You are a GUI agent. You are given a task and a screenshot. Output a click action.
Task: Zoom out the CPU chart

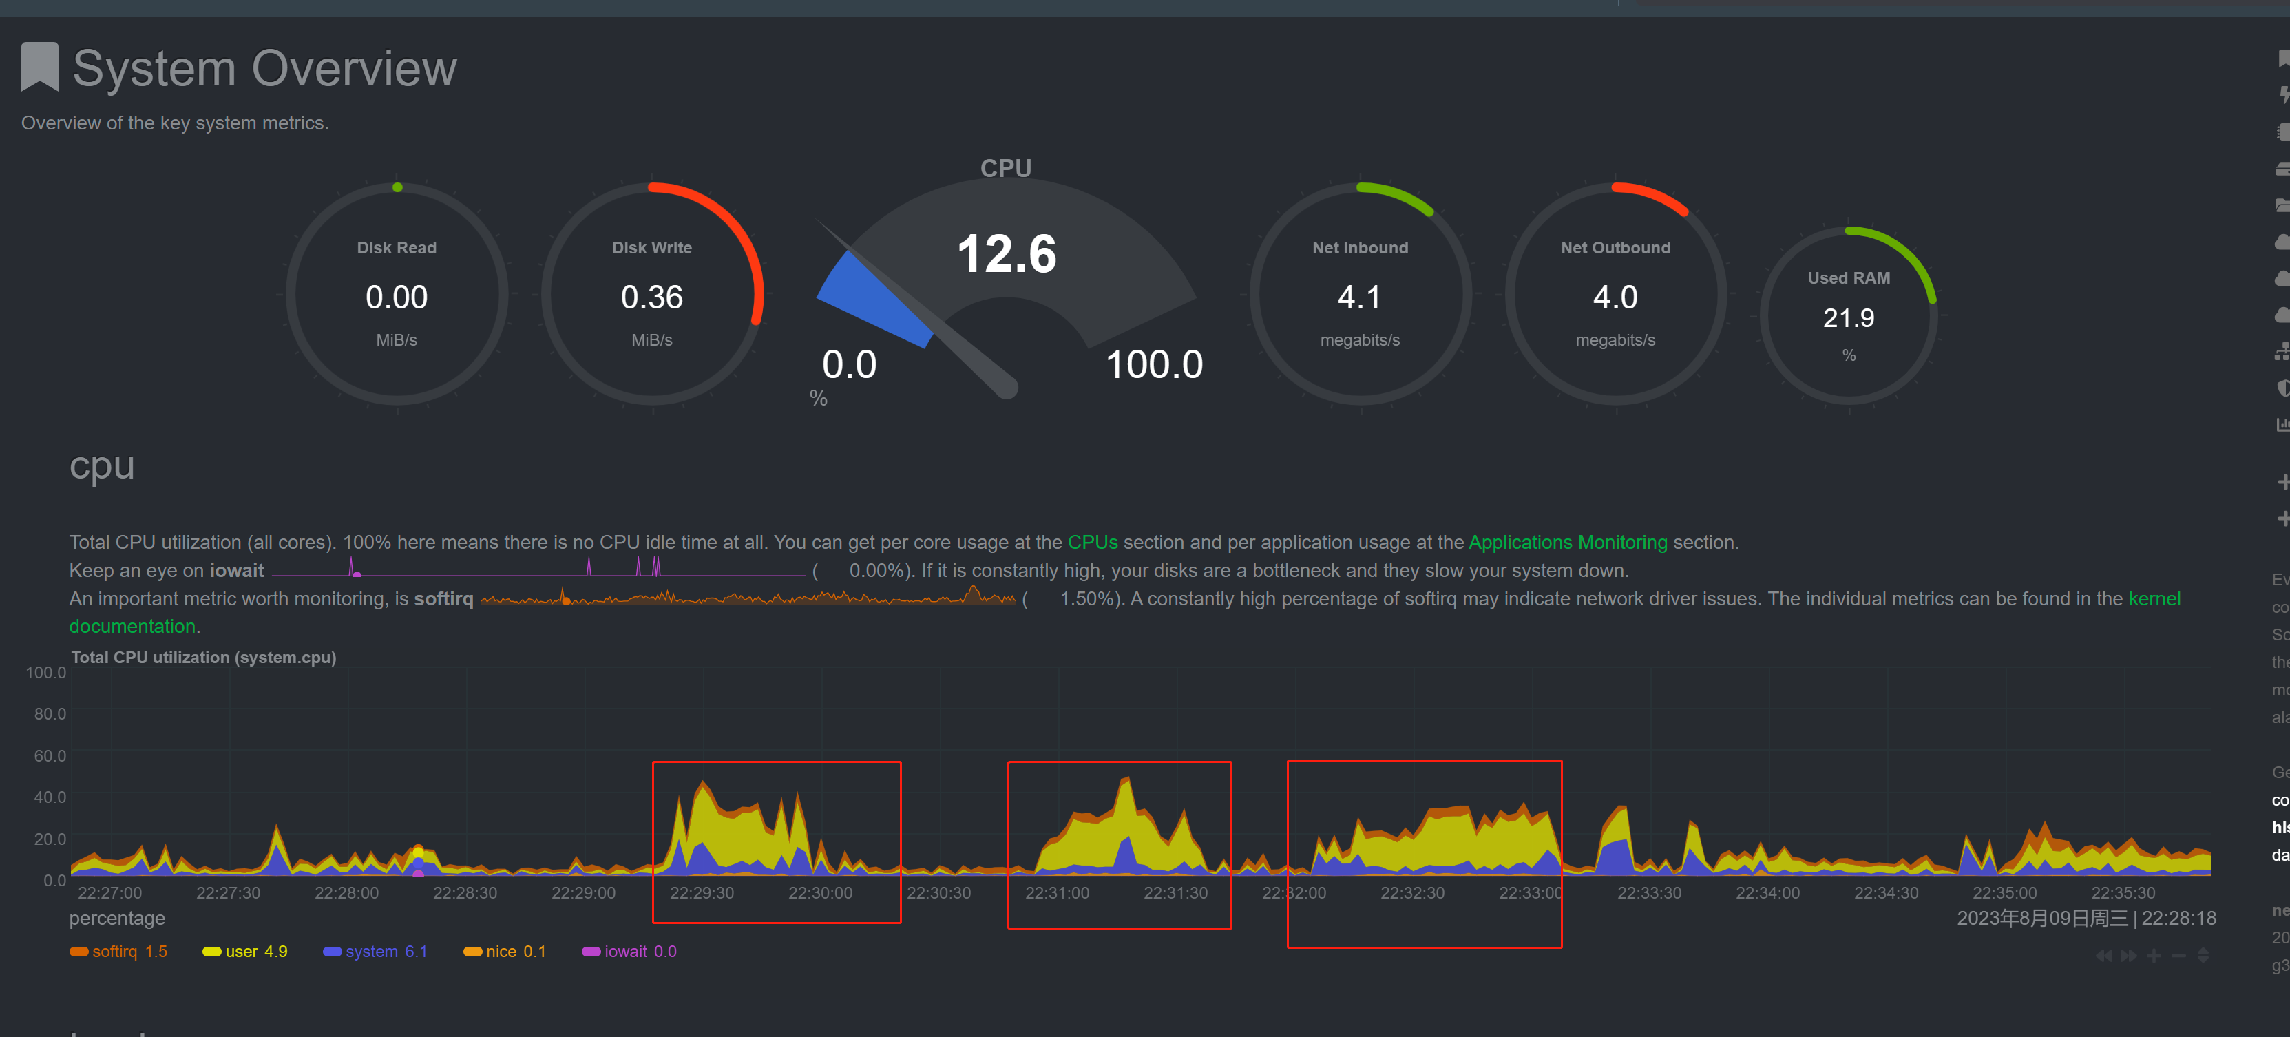coord(2178,956)
